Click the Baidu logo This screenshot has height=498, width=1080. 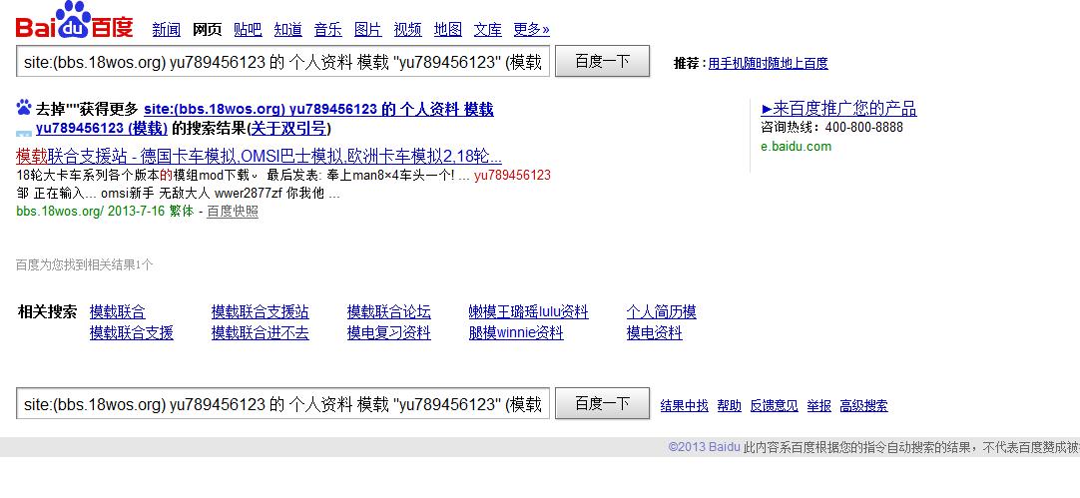click(75, 20)
